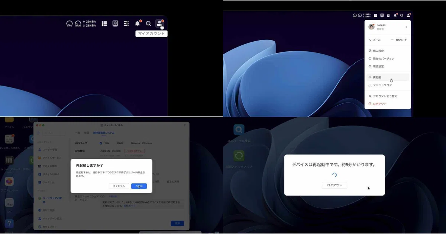Click the help question mark in コントロールパネル title bar
This screenshot has width=446, height=234.
tap(185, 125)
